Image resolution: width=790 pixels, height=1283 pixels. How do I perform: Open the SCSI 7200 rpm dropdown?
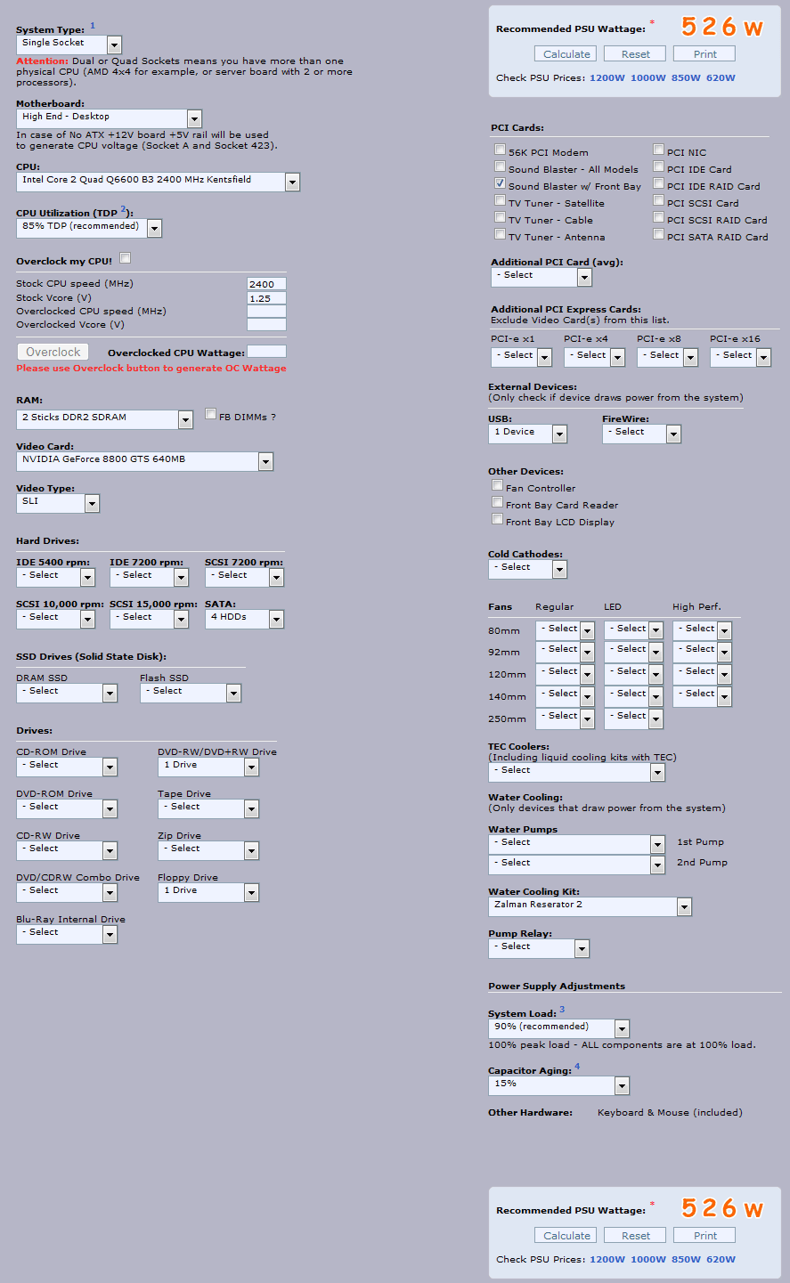(244, 577)
